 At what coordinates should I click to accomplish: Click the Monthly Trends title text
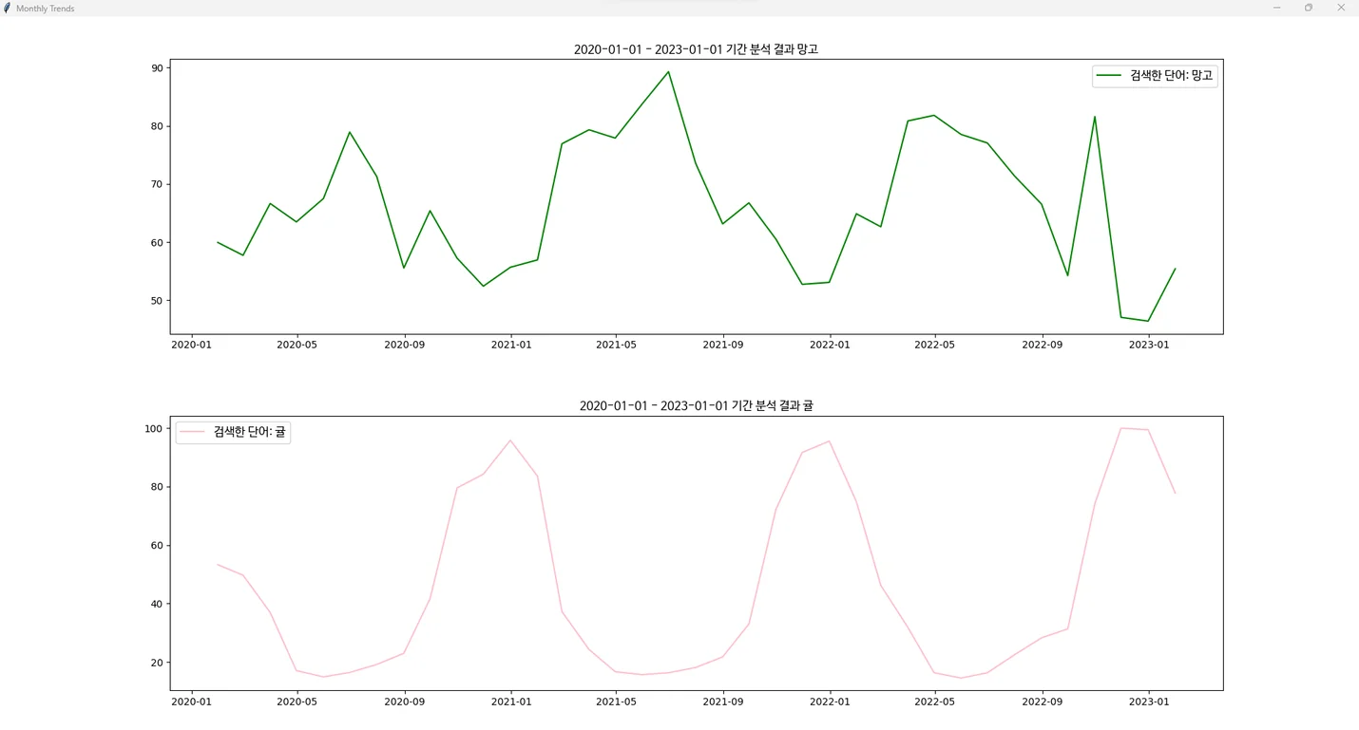coord(45,9)
